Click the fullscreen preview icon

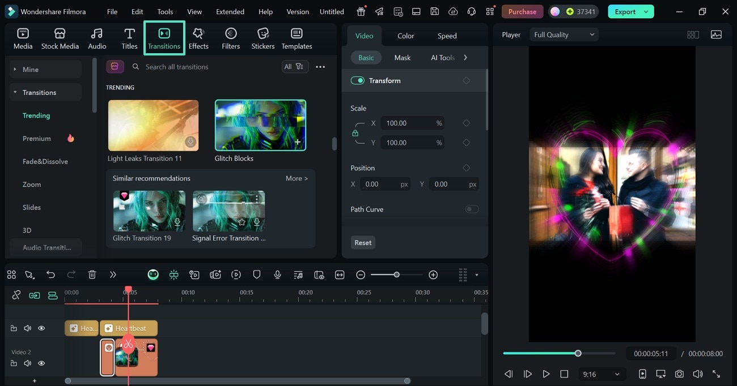click(x=717, y=374)
